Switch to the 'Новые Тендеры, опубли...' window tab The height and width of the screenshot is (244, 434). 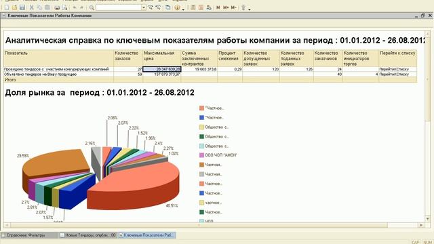[88, 235]
